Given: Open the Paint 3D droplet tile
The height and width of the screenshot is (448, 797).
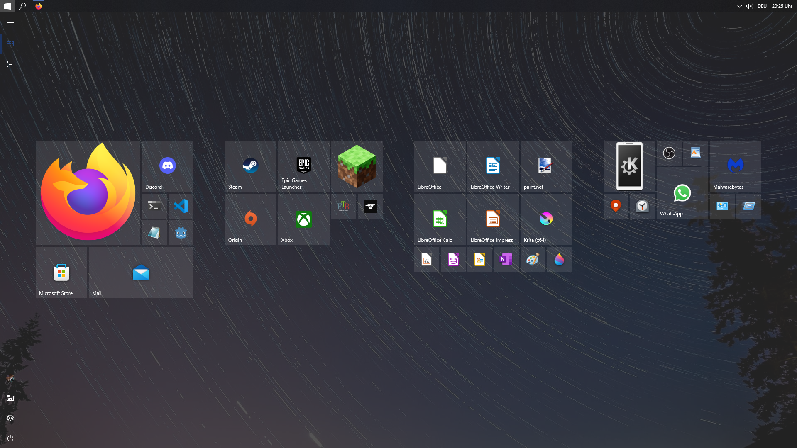Looking at the screenshot, I should pos(560,259).
